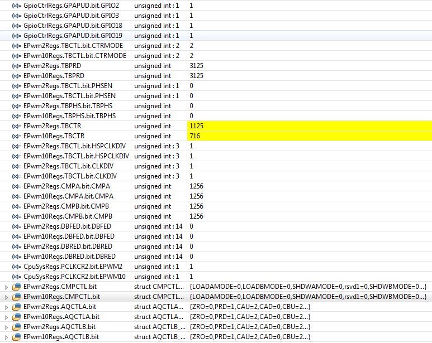
Task: Expand the EPwm10Regs.AQCTLA.bit struct
Action: [x=6, y=317]
